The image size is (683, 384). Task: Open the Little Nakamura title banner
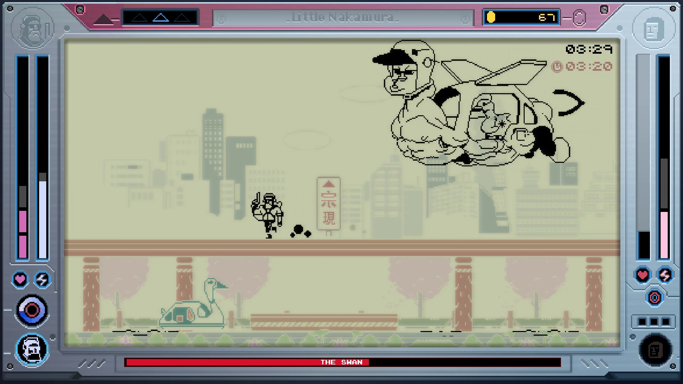[343, 18]
